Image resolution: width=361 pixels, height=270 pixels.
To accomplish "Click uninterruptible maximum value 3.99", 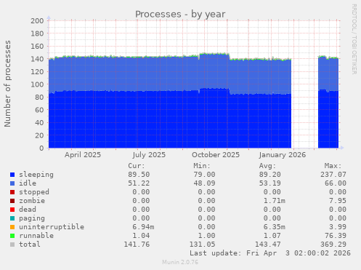I will tap(338, 227).
